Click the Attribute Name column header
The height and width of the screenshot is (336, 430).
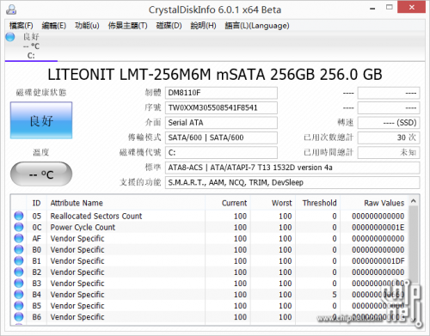coord(126,203)
